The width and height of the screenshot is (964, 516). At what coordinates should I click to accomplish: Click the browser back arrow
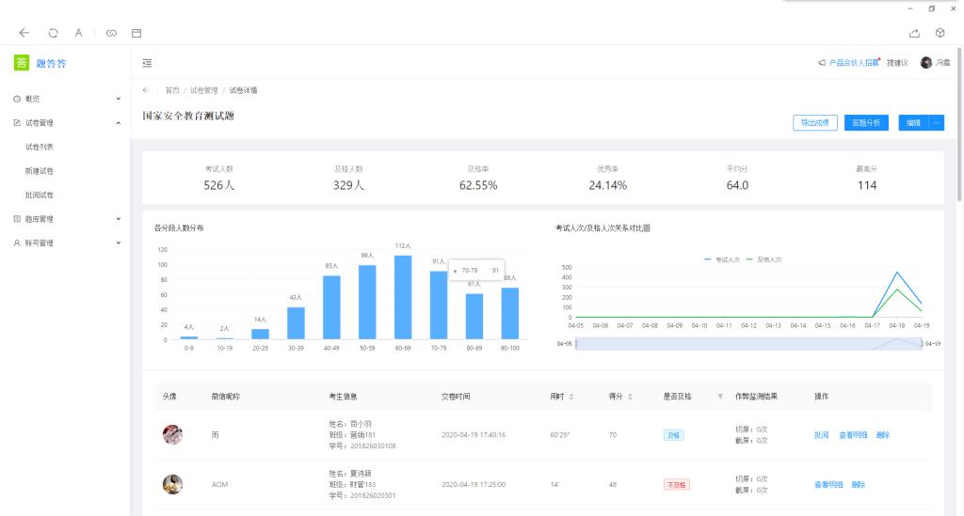click(24, 33)
